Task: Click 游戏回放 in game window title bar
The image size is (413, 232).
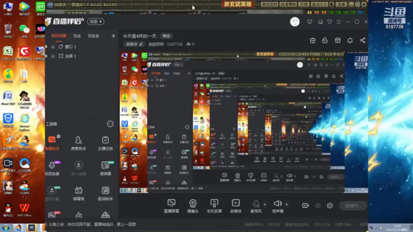Action: (x=269, y=4)
